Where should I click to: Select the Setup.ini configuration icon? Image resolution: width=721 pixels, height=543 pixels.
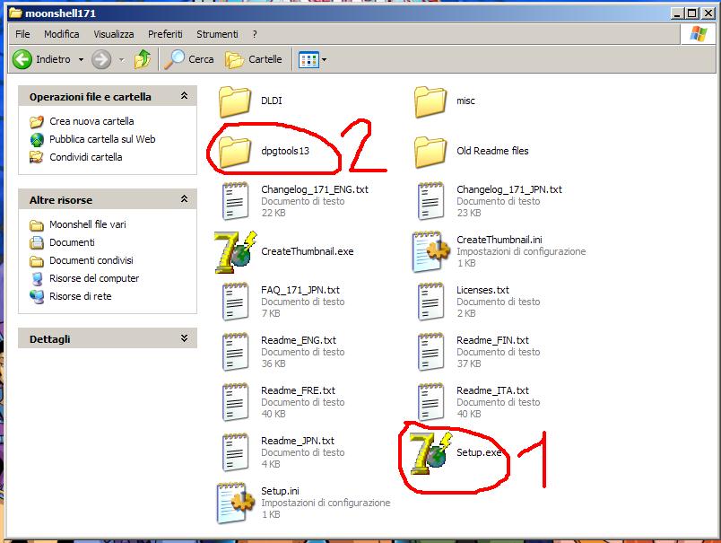236,503
